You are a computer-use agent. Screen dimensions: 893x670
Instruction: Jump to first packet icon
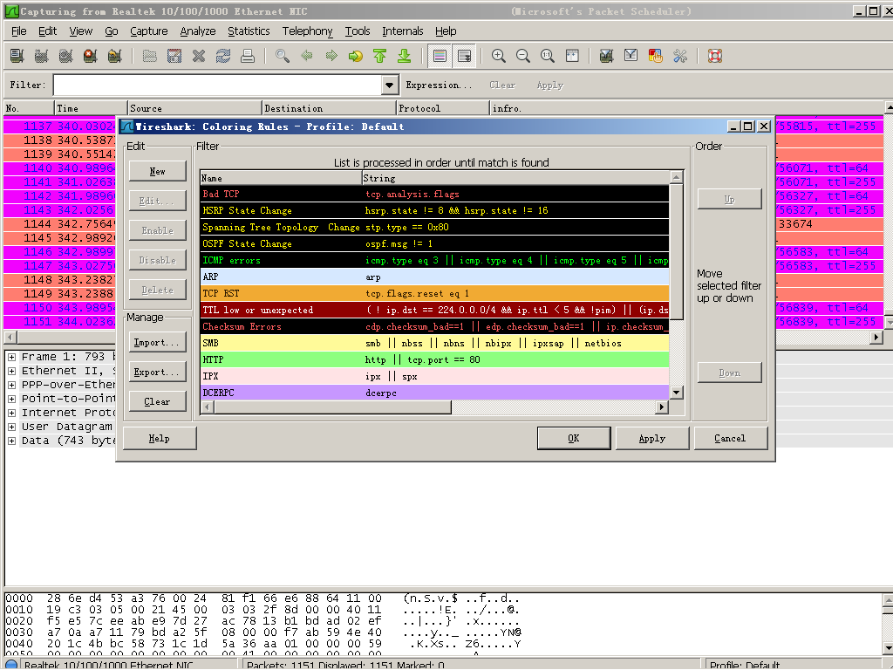tap(380, 56)
